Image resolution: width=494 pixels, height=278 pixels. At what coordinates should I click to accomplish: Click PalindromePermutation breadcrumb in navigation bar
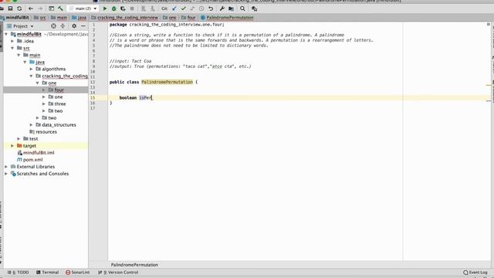click(x=227, y=18)
